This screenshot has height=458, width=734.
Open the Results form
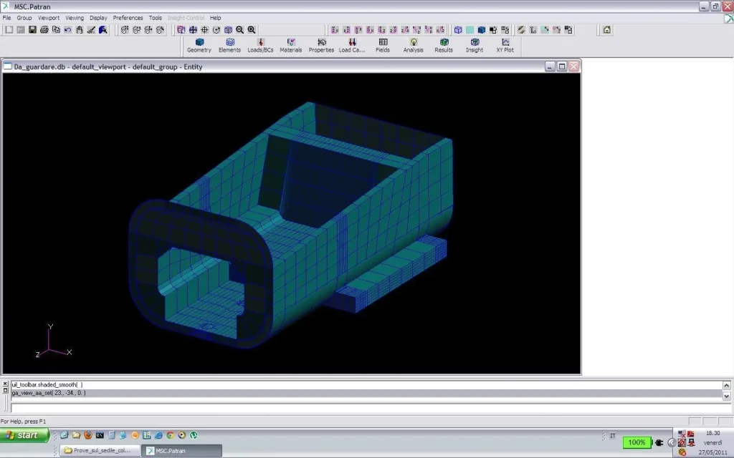(x=444, y=45)
